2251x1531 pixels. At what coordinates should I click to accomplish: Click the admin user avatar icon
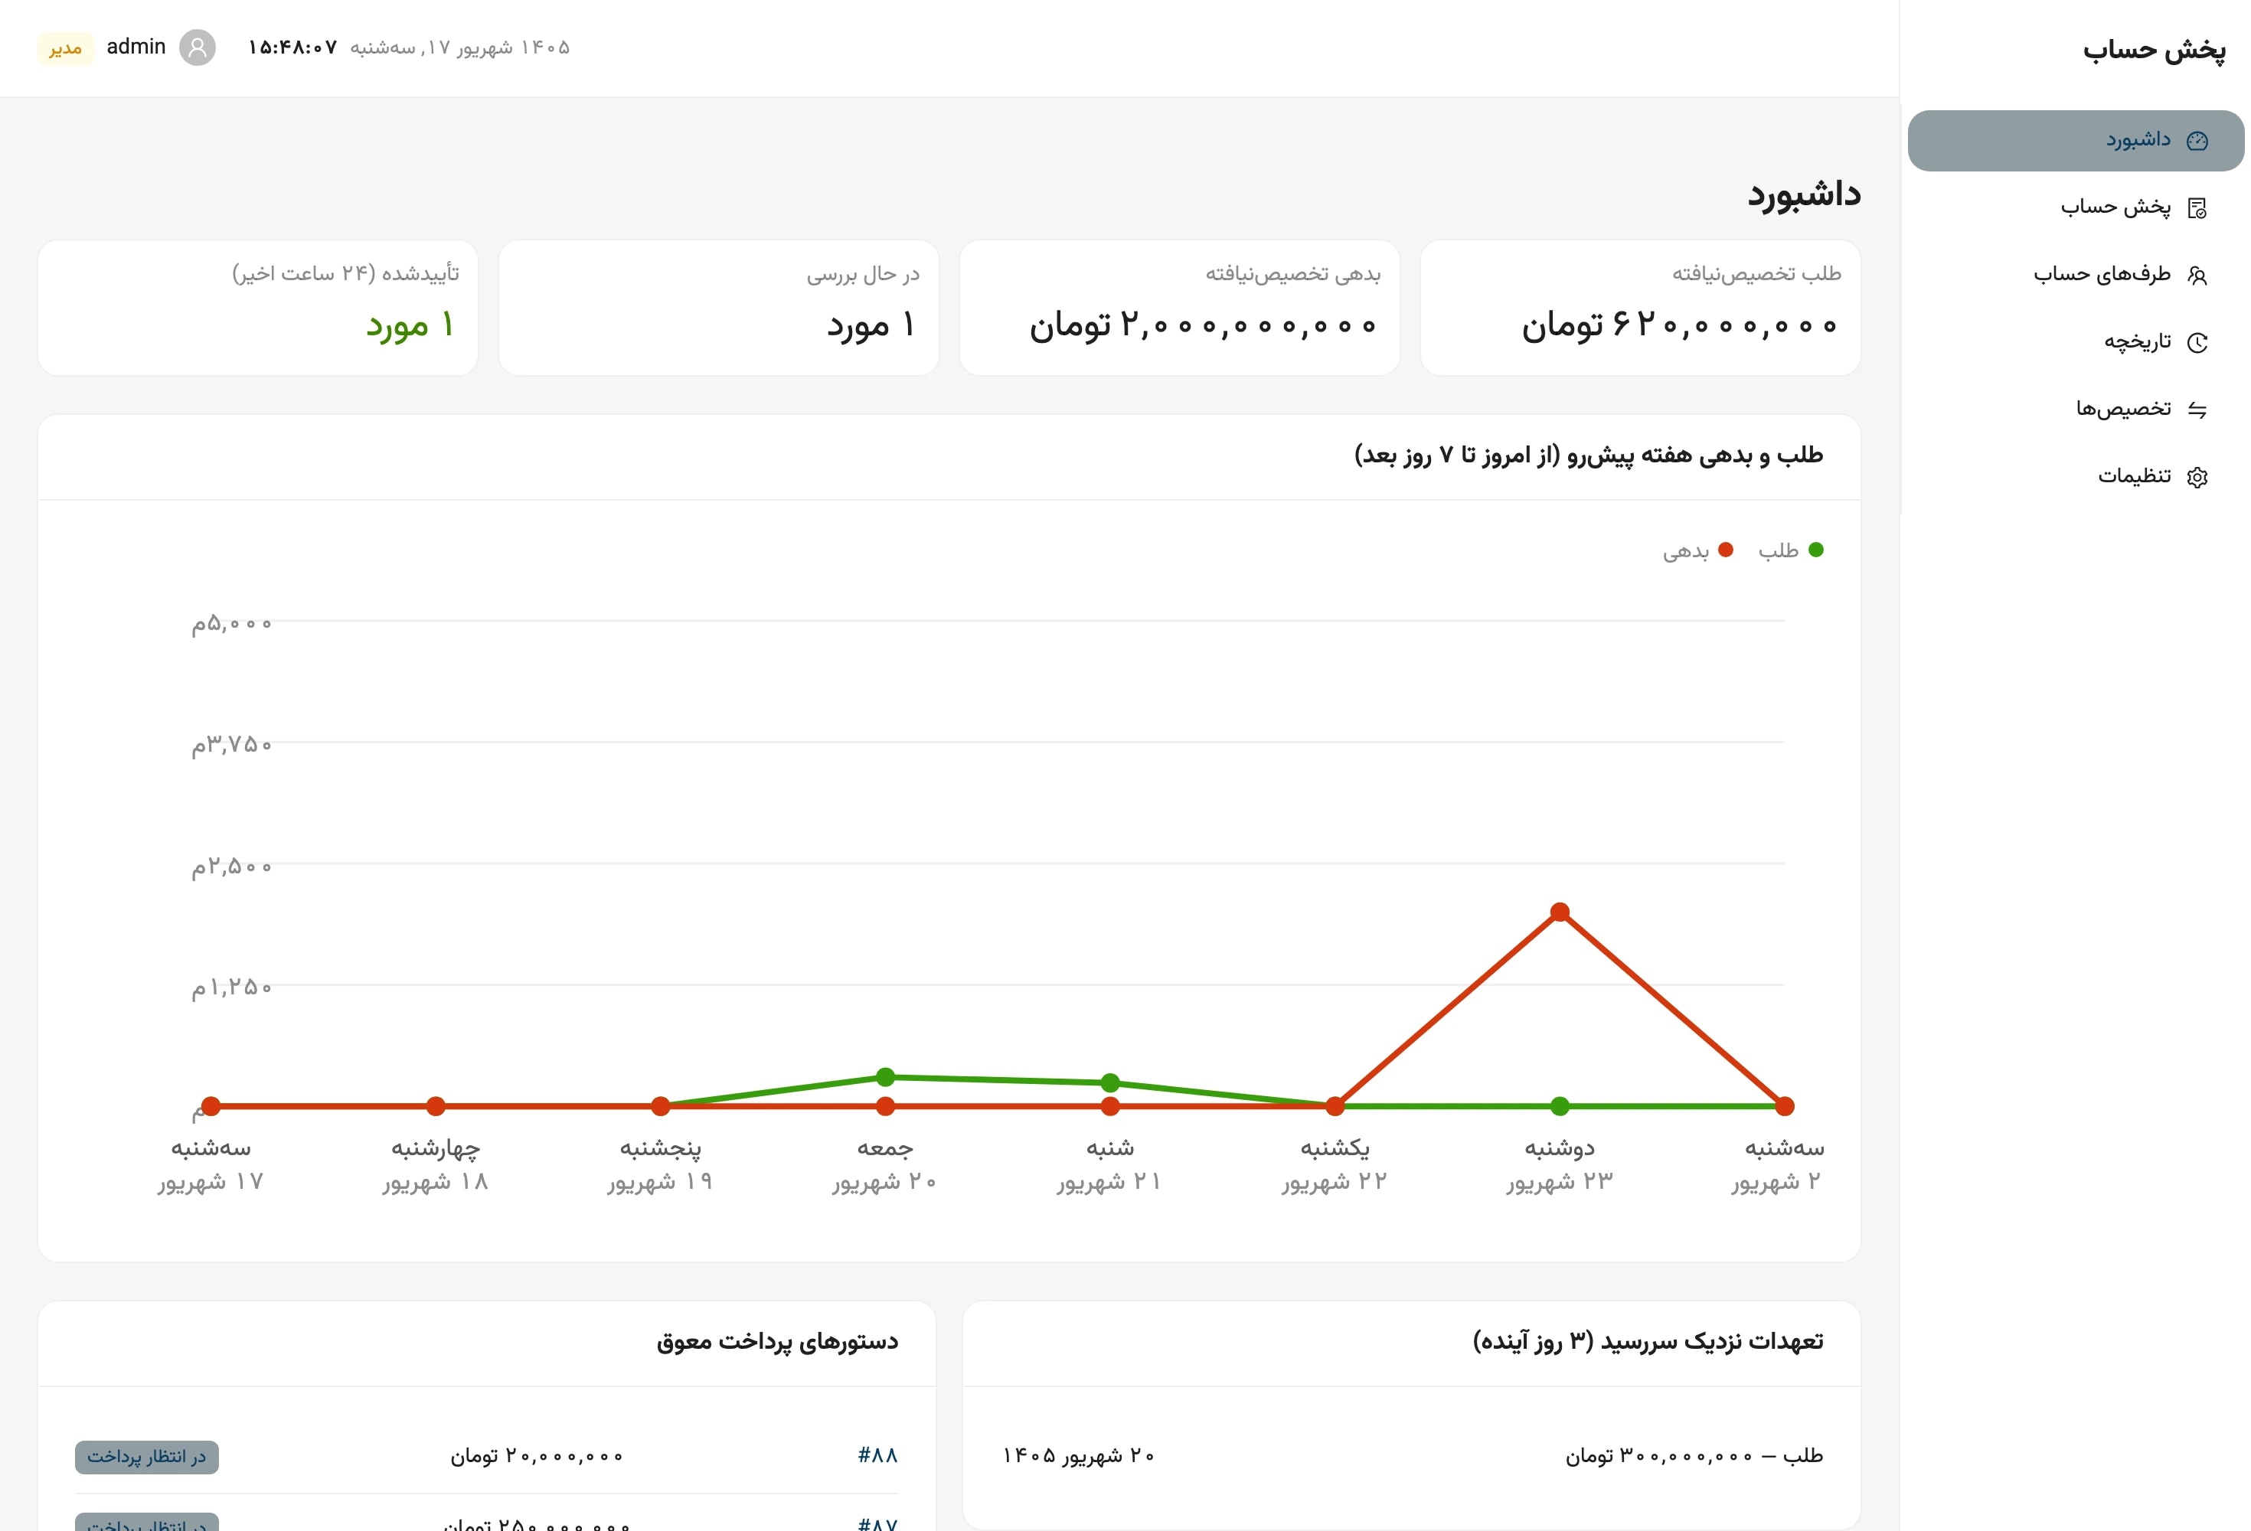(198, 47)
